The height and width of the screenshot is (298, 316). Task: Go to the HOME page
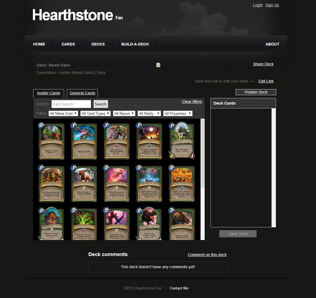(39, 44)
